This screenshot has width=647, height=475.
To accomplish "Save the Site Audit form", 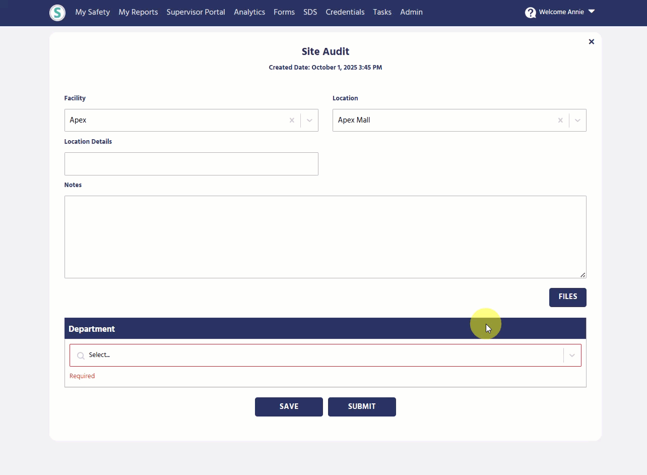I will (x=289, y=407).
